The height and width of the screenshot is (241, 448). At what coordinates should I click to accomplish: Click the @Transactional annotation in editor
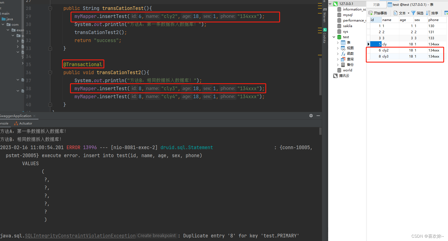point(83,64)
